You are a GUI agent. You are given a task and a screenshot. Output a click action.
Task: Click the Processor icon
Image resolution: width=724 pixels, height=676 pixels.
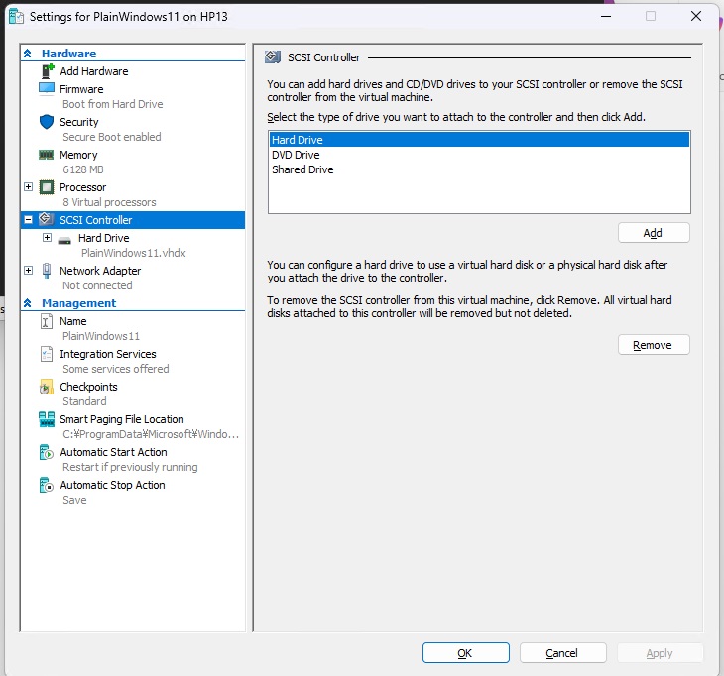click(x=47, y=187)
